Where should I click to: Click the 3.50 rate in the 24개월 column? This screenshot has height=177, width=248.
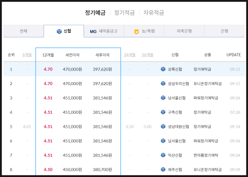(130, 127)
